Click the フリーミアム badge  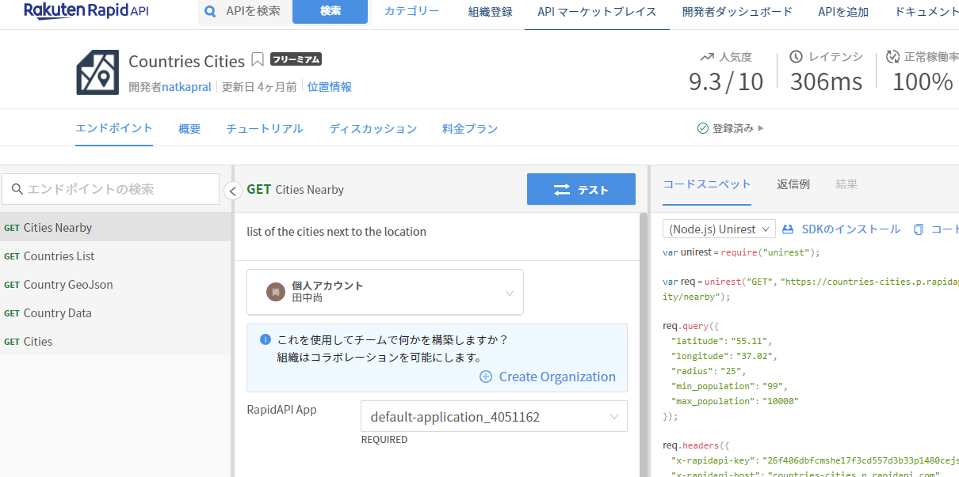[x=296, y=59]
